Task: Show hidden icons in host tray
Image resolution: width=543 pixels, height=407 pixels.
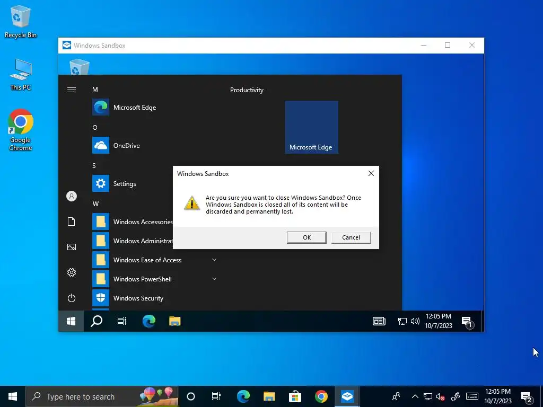Action: 415,396
